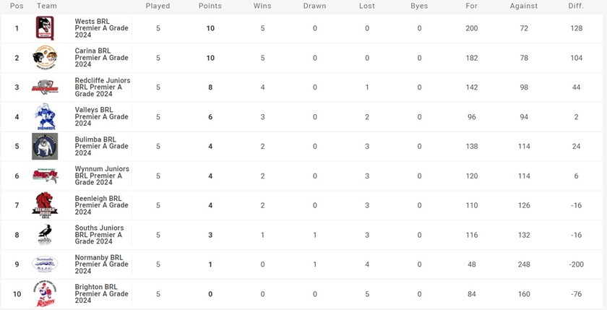Click the Wests BRL team logo

[x=45, y=28]
